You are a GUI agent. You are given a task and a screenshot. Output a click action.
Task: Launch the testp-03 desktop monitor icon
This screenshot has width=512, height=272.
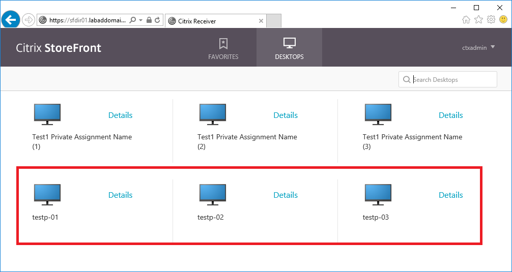(x=378, y=195)
